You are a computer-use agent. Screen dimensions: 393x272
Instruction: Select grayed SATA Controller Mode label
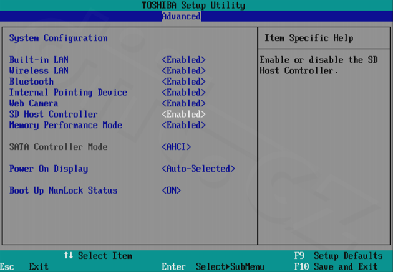tap(59, 147)
